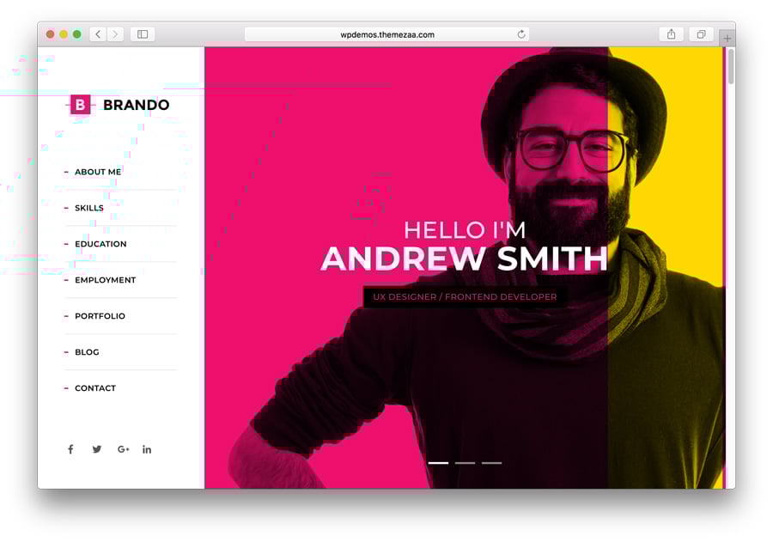Click the Google+ social icon
The height and width of the screenshot is (542, 773).
(x=122, y=448)
